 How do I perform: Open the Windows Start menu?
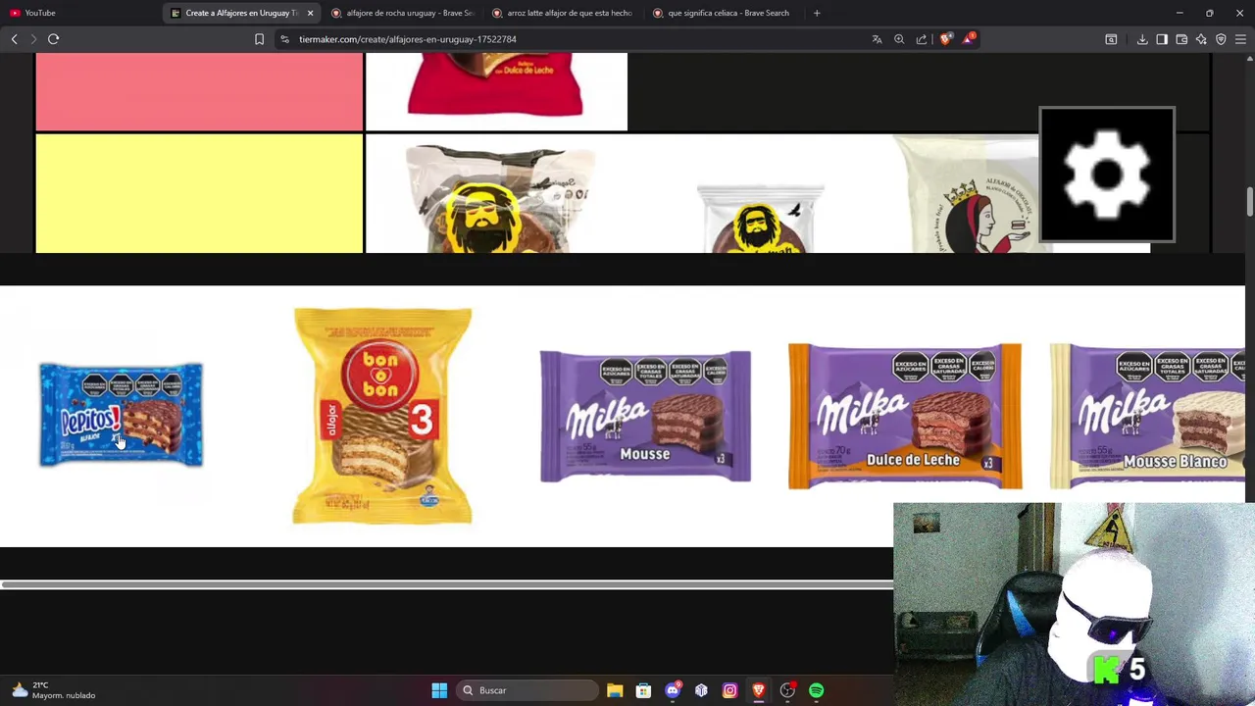pyautogui.click(x=439, y=690)
